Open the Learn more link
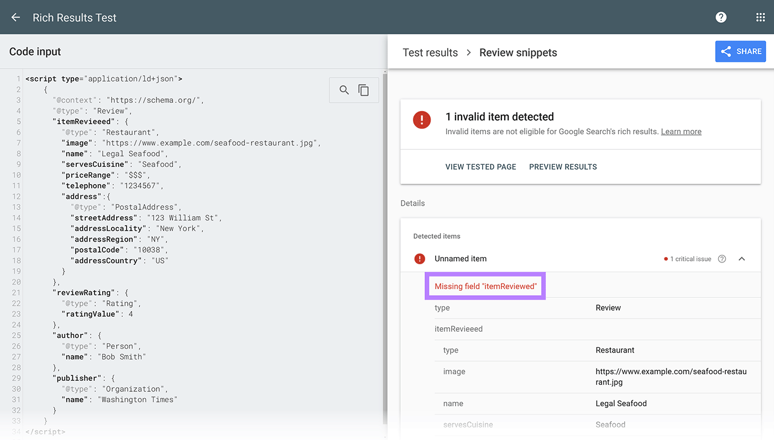This screenshot has width=774, height=440. (681, 132)
